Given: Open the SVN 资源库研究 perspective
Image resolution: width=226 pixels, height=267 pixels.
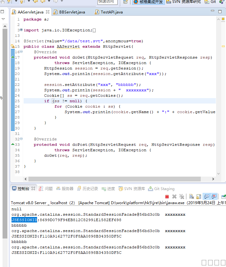Looking at the screenshot, I should tap(183, 2).
